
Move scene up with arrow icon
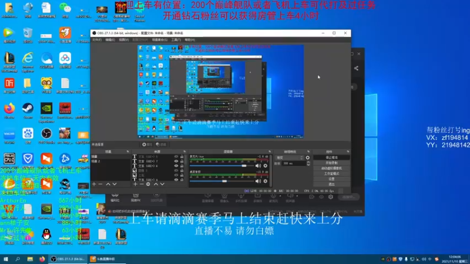coord(108,184)
